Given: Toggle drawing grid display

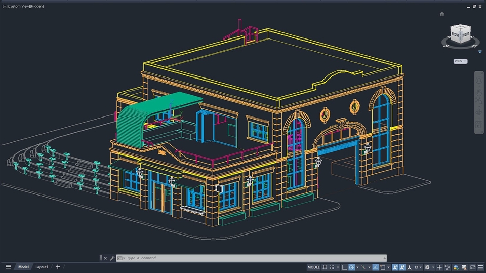Looking at the screenshot, I should click(x=325, y=267).
